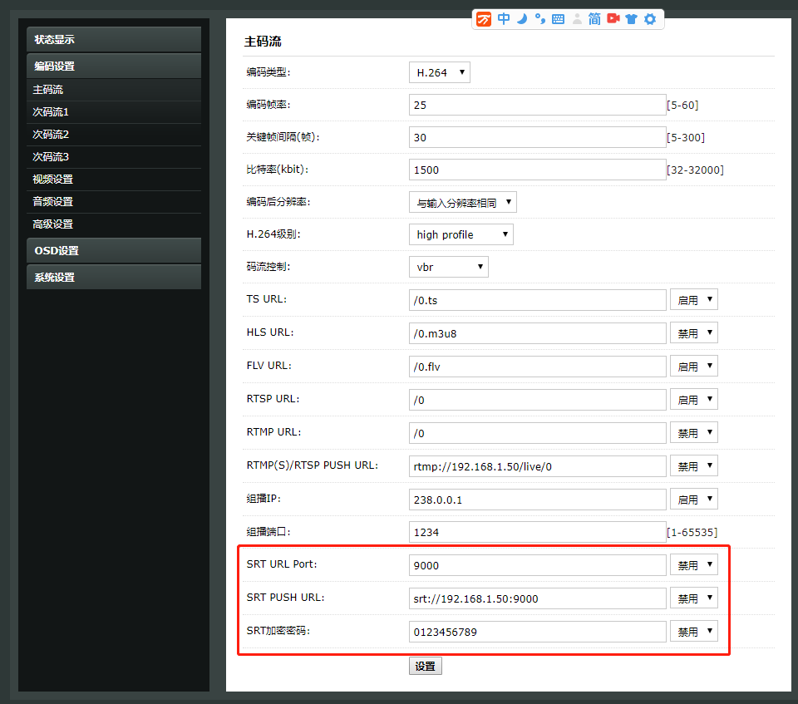The height and width of the screenshot is (704, 798).
Task: Open the SRT PUSH URL enable dropdown
Action: coord(693,598)
